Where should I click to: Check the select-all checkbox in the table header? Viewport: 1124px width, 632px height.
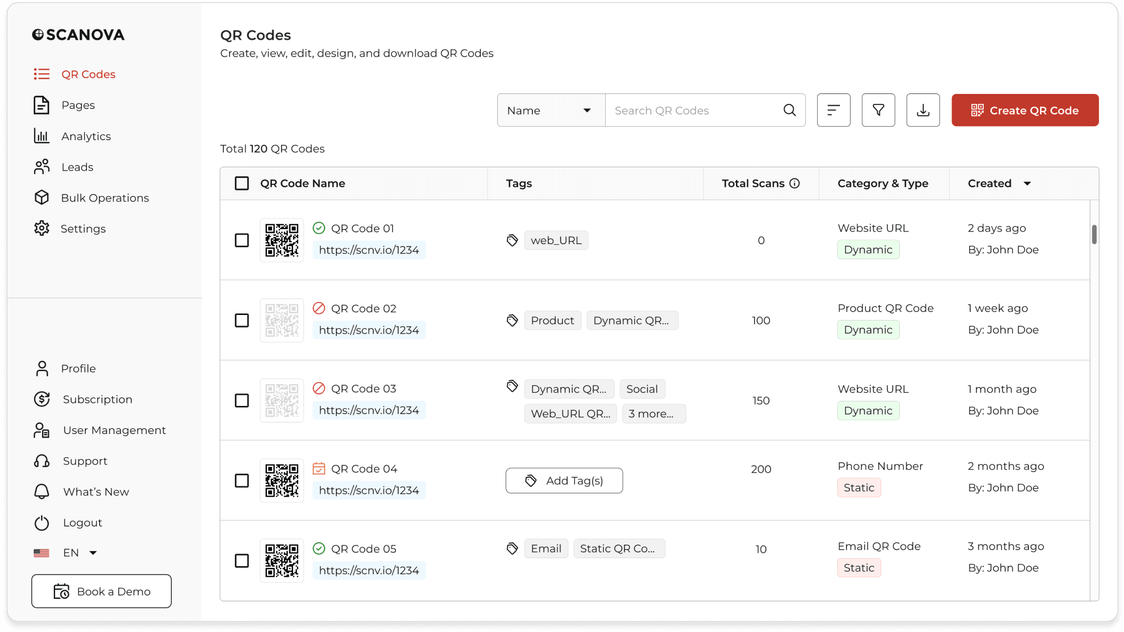[x=242, y=183]
